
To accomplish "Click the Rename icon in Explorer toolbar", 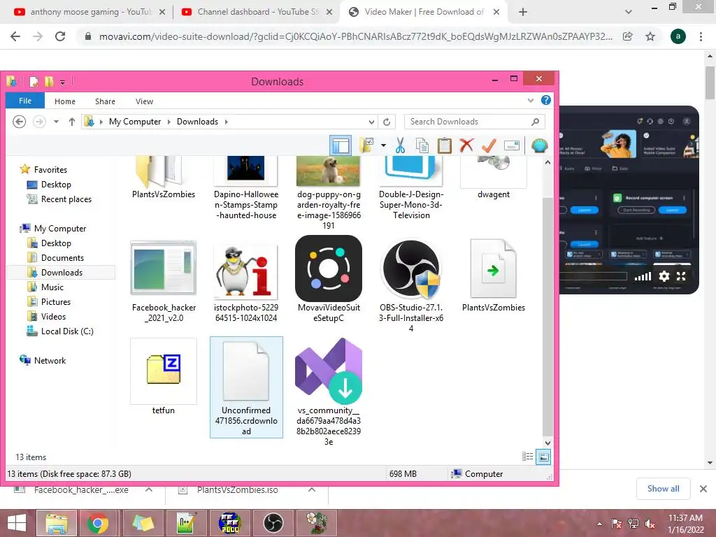I will [x=511, y=145].
